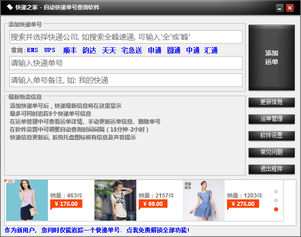Focus the courier company search field
The height and width of the screenshot is (237, 301).
[x=126, y=37]
